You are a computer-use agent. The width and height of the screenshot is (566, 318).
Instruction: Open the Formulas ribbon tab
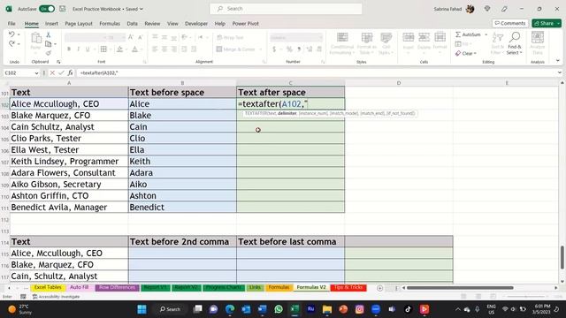(x=110, y=24)
